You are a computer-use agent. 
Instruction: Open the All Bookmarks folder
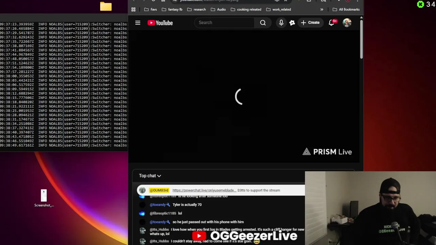346,10
